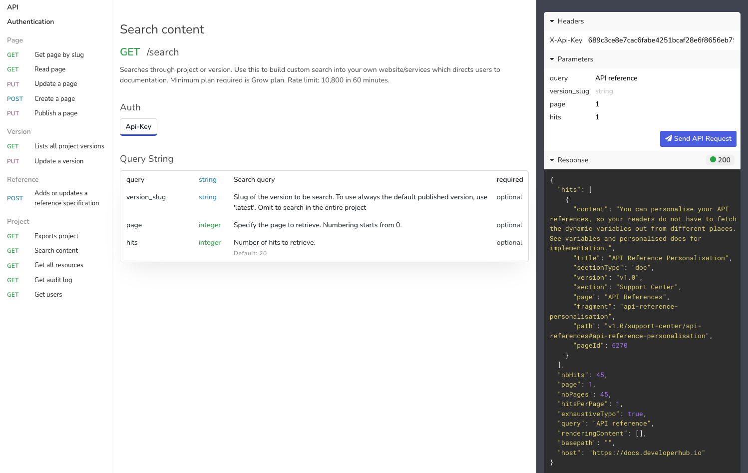Navigate to Get audit log endpoint
Screen dimensions: 748x473
pos(53,280)
